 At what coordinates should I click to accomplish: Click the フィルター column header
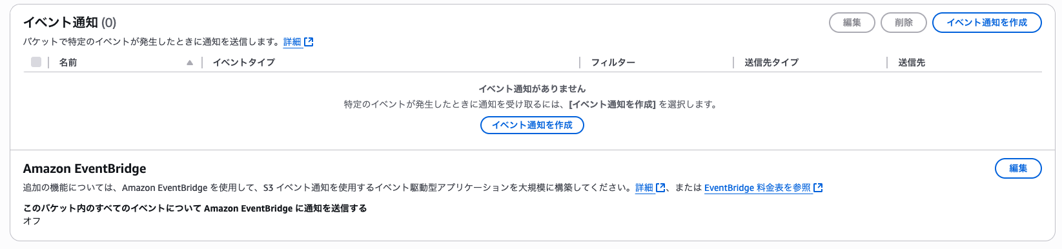point(613,63)
